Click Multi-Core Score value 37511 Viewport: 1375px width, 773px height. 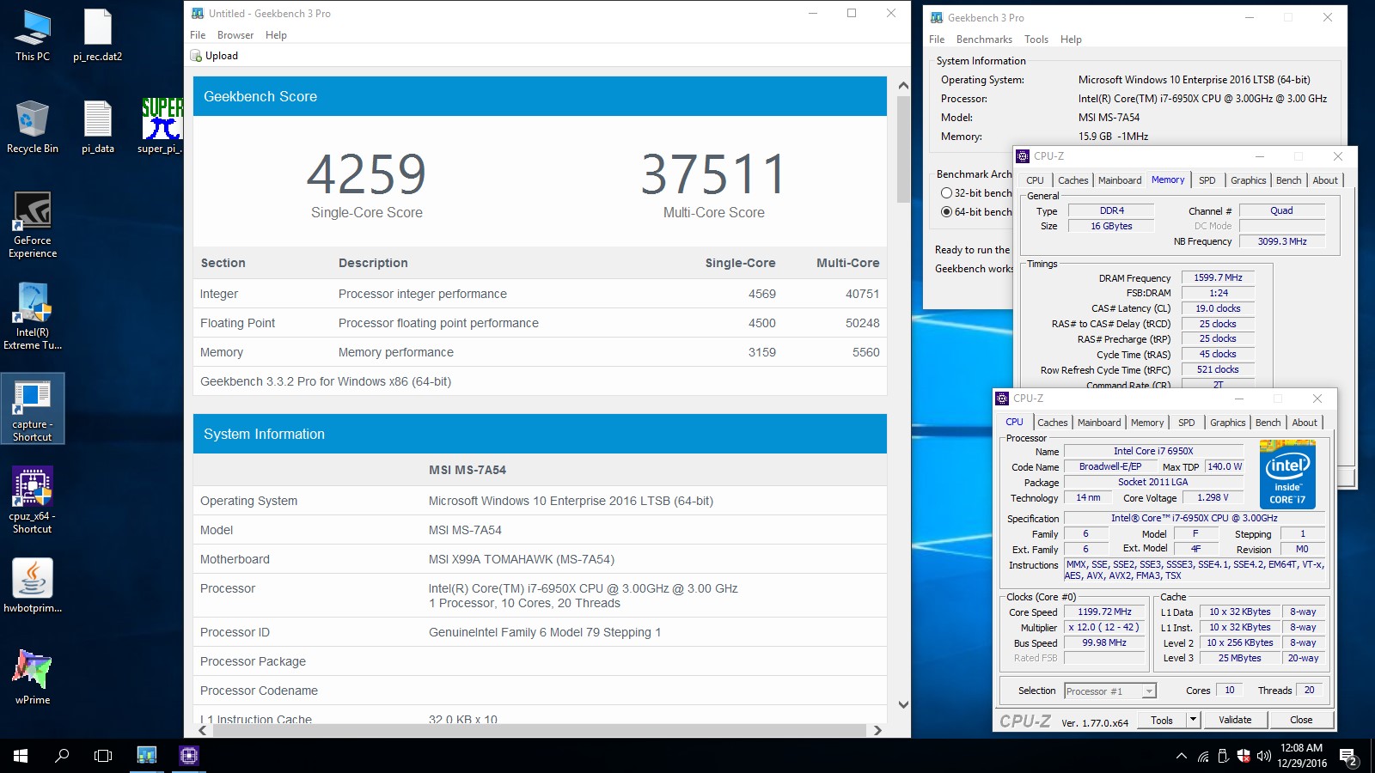click(x=713, y=174)
